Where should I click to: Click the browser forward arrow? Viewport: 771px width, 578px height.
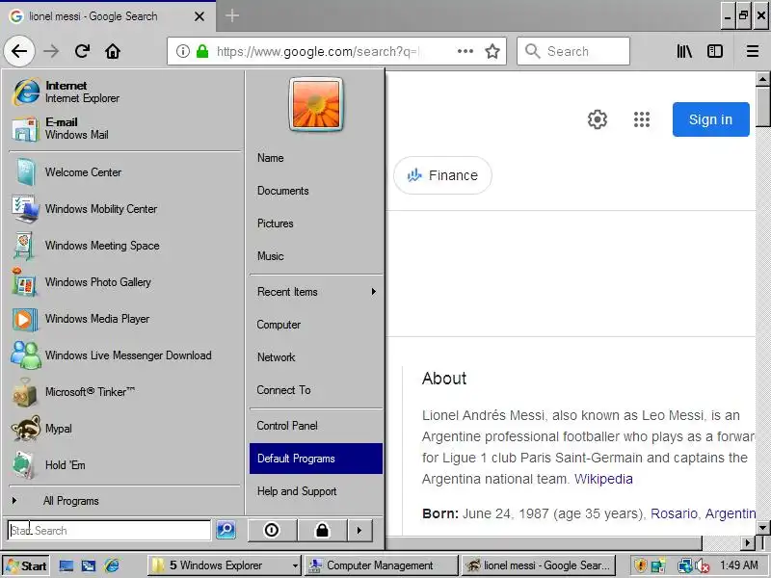(x=51, y=51)
